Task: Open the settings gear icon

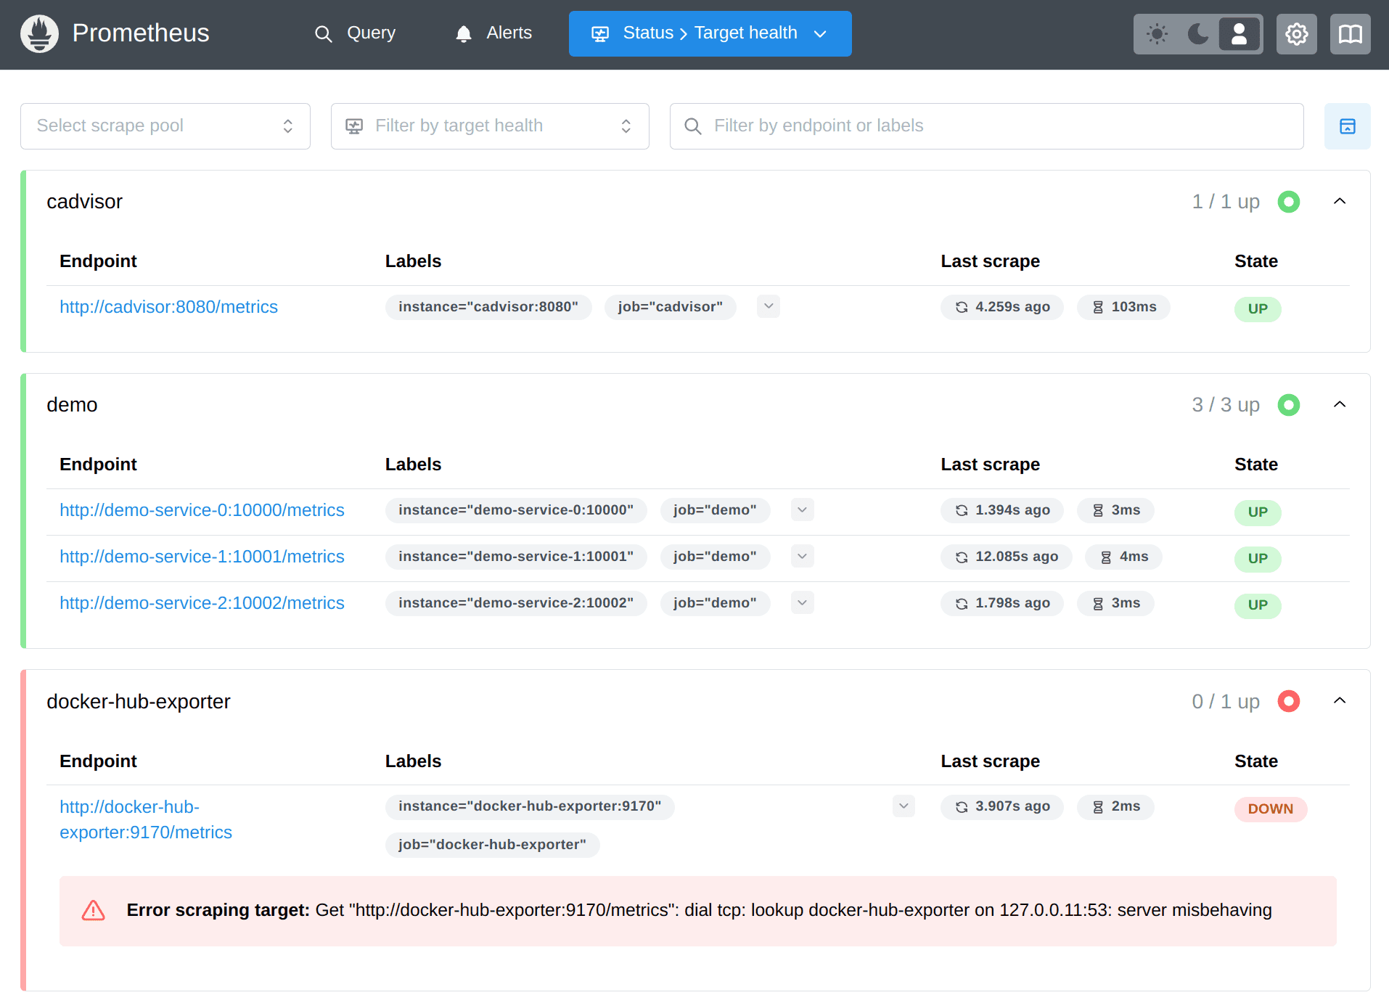Action: click(1297, 33)
